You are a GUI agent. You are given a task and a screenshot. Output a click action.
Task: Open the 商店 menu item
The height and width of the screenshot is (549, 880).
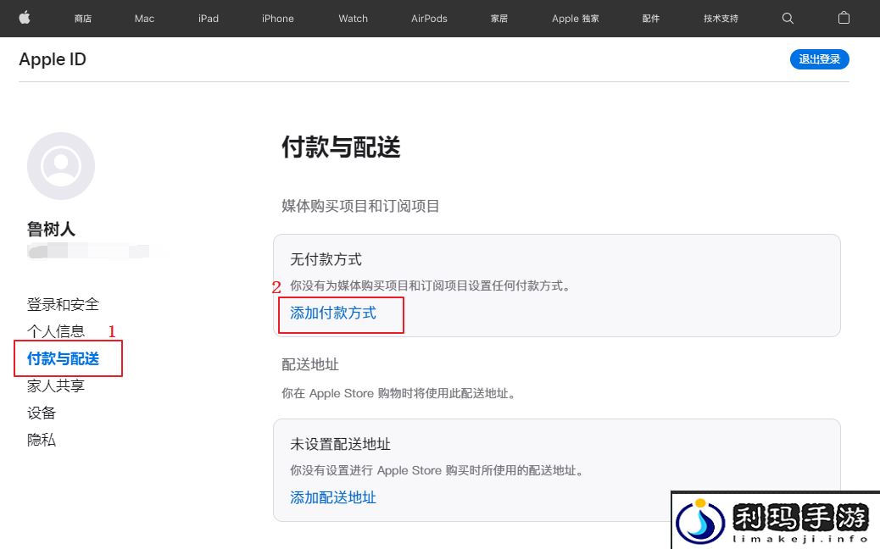[x=82, y=19]
